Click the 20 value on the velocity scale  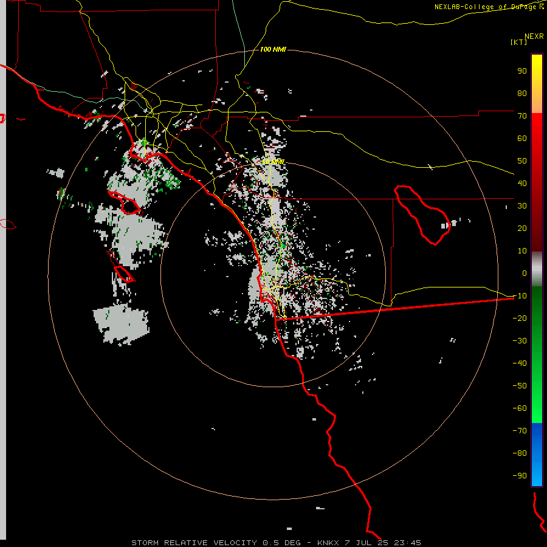522,228
